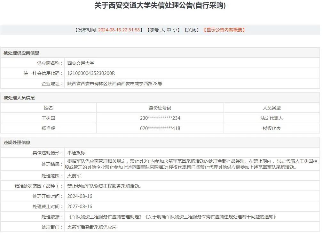The width and height of the screenshot is (323, 235).
Task: Click the 处理结果 text starting 根据军队供应商管理相关规定
Action: [191, 164]
